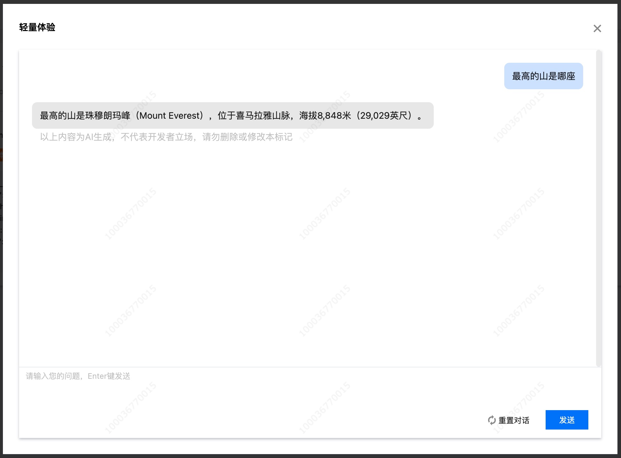This screenshot has width=621, height=458.
Task: Click the 以上内容为AI生成 disclaimer text
Action: (76, 137)
